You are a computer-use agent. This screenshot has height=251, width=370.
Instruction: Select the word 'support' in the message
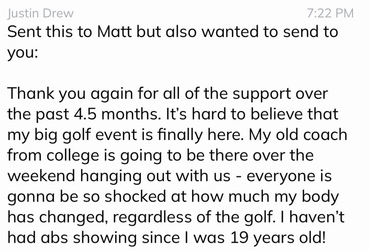pyautogui.click(x=262, y=94)
